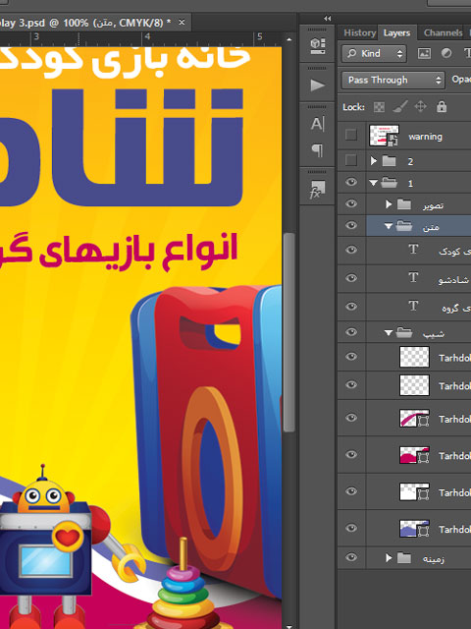
Task: Hide the کودک text layer eye
Action: pyautogui.click(x=351, y=250)
